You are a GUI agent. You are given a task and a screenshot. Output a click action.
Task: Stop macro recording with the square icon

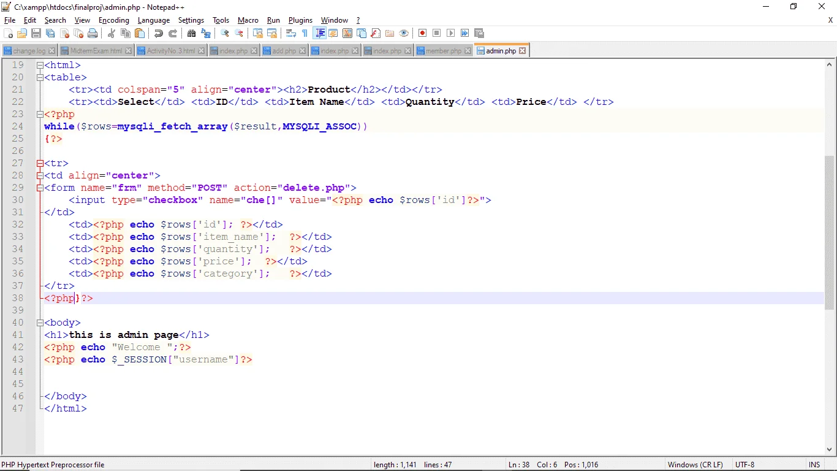(436, 33)
